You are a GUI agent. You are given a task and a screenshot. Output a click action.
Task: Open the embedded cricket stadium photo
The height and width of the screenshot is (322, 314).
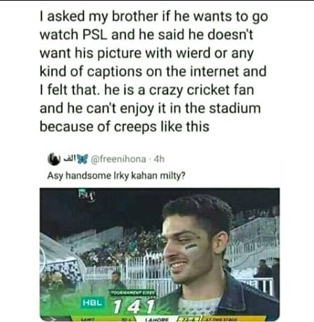(160, 254)
